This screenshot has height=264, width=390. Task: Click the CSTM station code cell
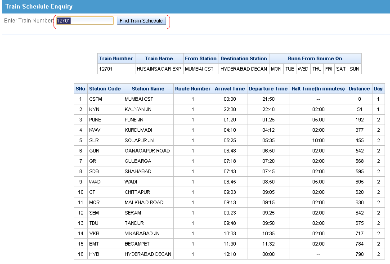(105, 99)
